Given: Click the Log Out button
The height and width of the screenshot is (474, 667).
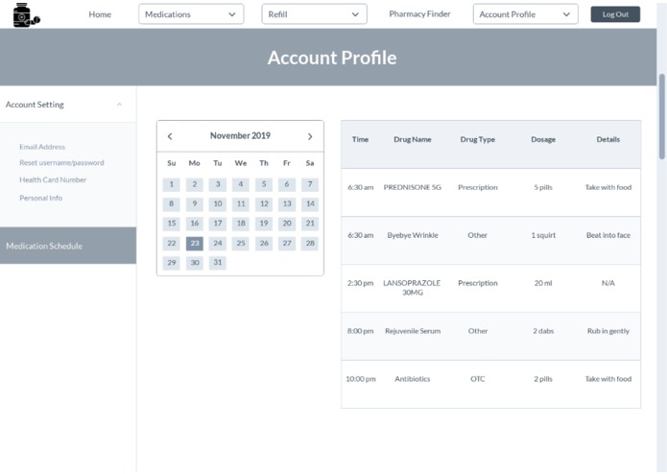Looking at the screenshot, I should [615, 14].
